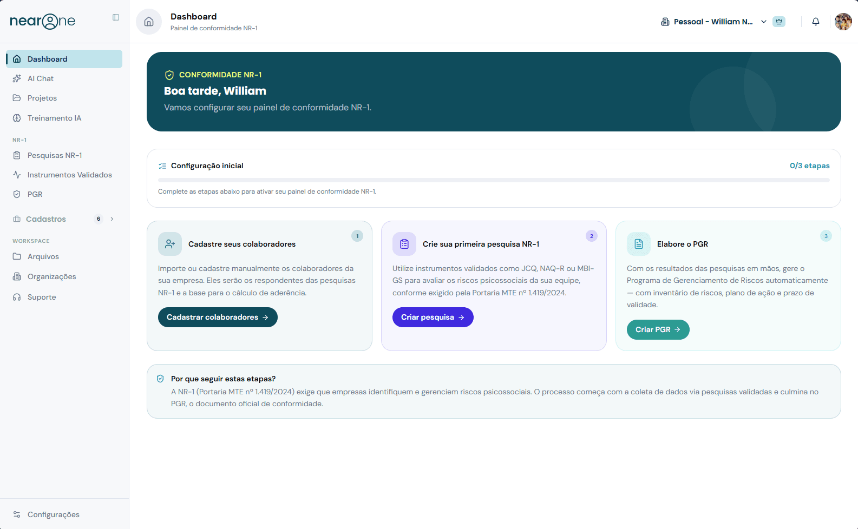Open the user profile avatar
The image size is (858, 529).
tap(843, 22)
